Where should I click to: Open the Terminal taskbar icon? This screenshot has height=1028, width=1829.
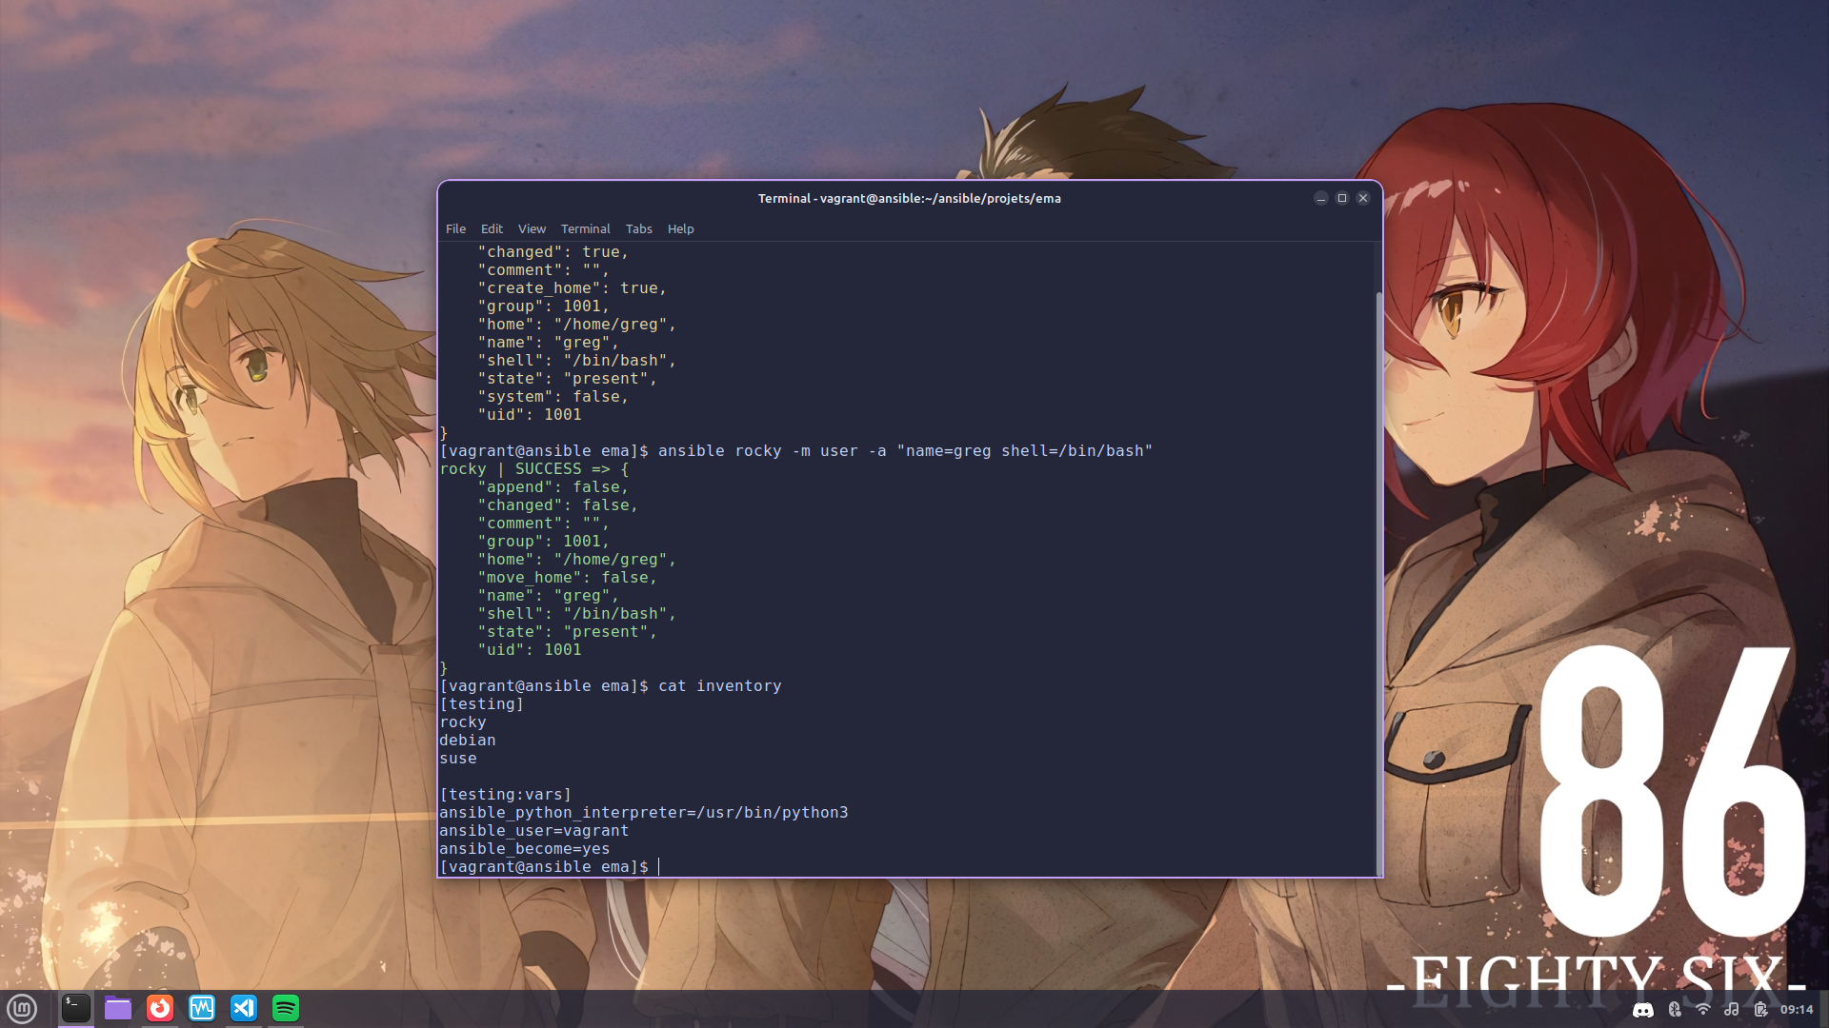coord(76,1008)
